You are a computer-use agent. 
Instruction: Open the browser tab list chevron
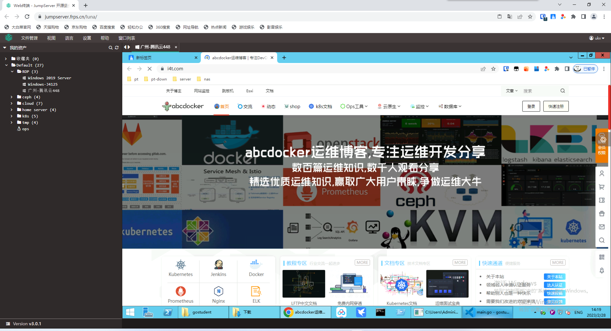click(x=570, y=57)
